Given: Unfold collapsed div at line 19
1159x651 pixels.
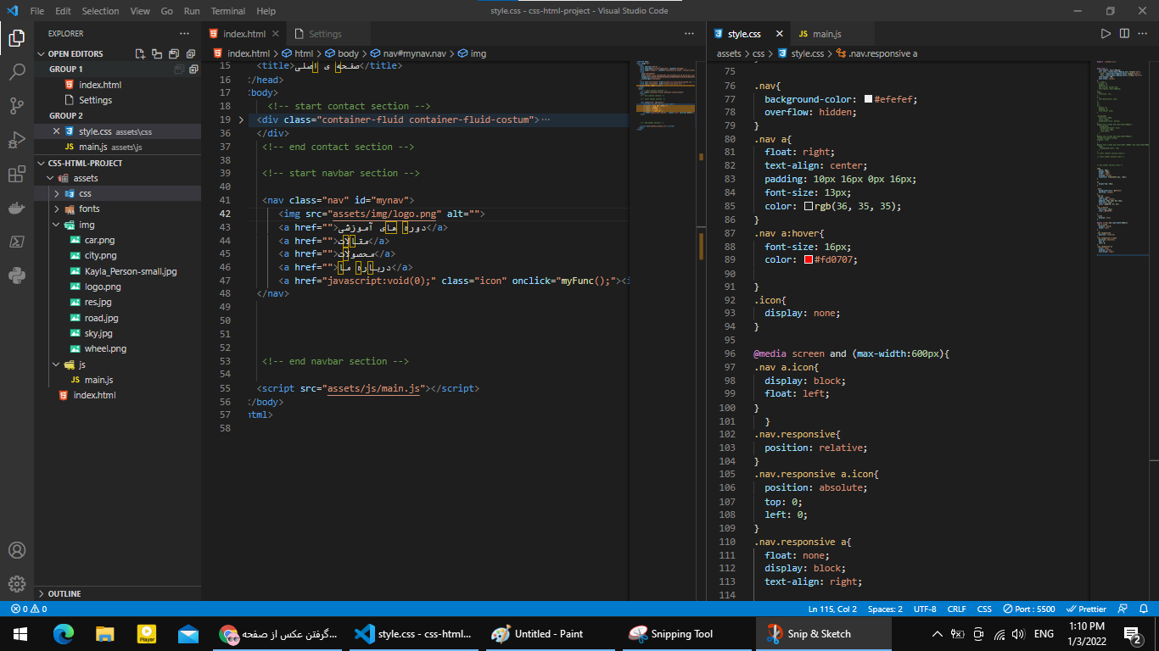Looking at the screenshot, I should coord(241,120).
